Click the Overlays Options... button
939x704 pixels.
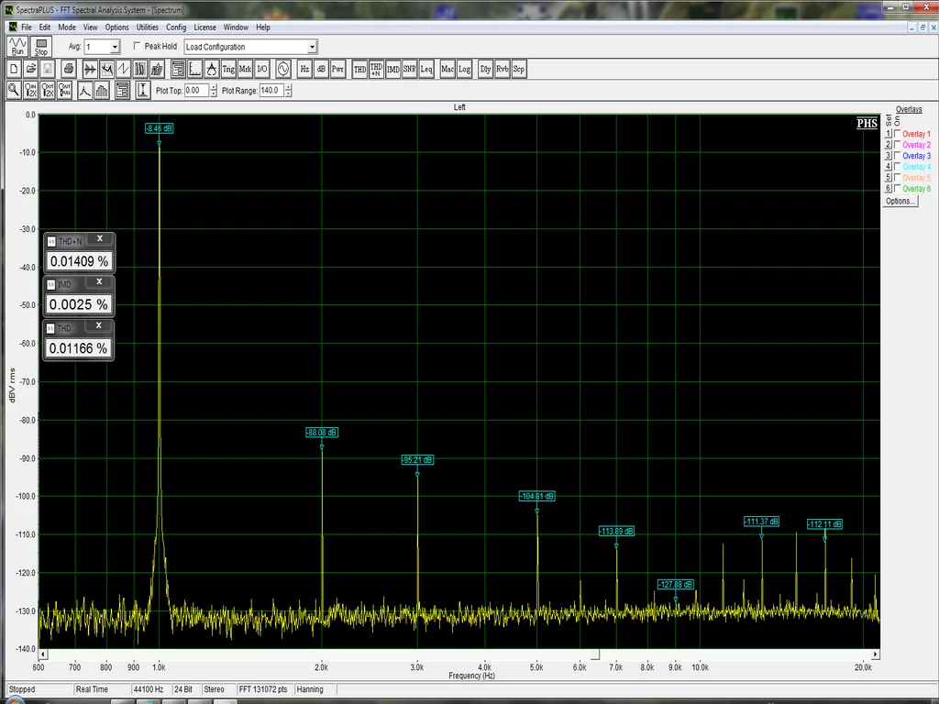point(899,201)
